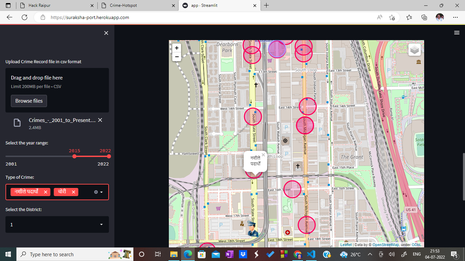Click crime circle at West 14th and State
The height and width of the screenshot is (261, 465).
253,116
